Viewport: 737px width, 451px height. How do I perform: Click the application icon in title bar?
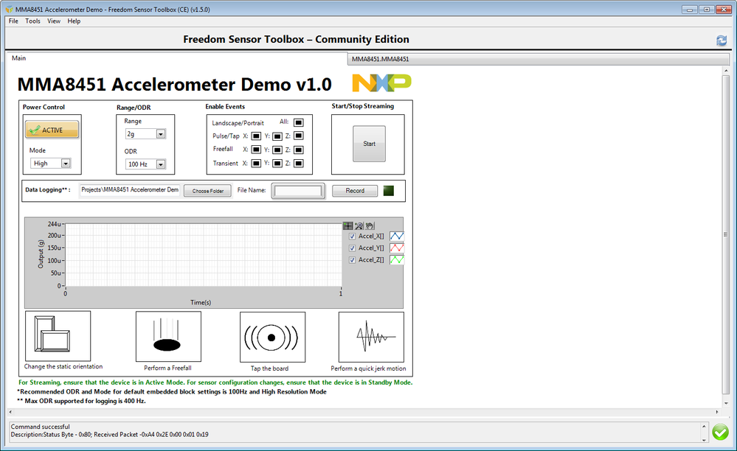10,10
